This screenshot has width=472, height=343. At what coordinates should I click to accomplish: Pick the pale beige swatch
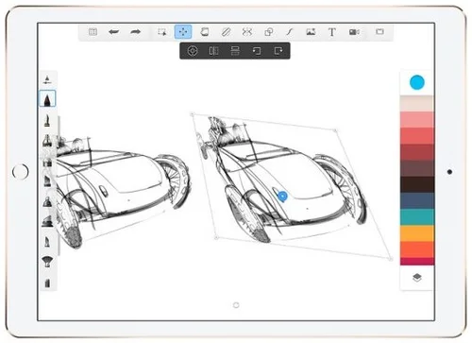(x=417, y=104)
